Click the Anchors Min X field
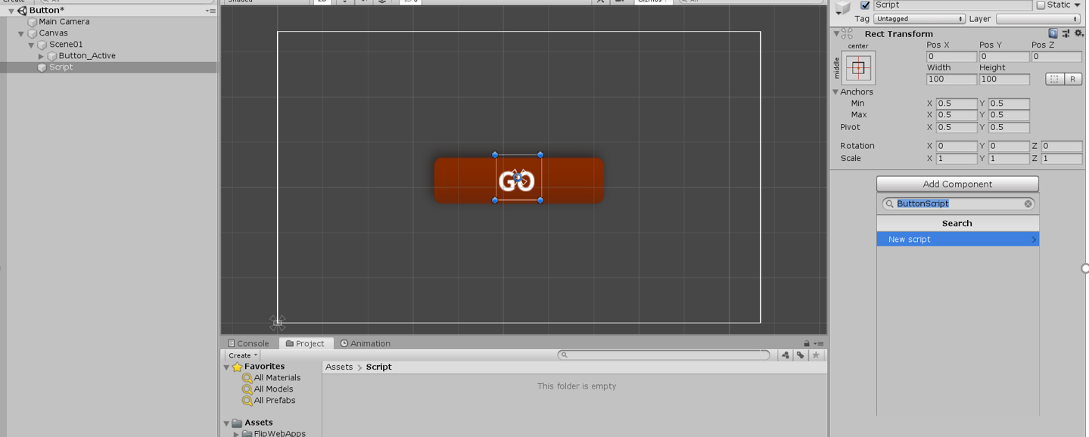Viewport: 1089px width, 437px height. click(x=957, y=104)
